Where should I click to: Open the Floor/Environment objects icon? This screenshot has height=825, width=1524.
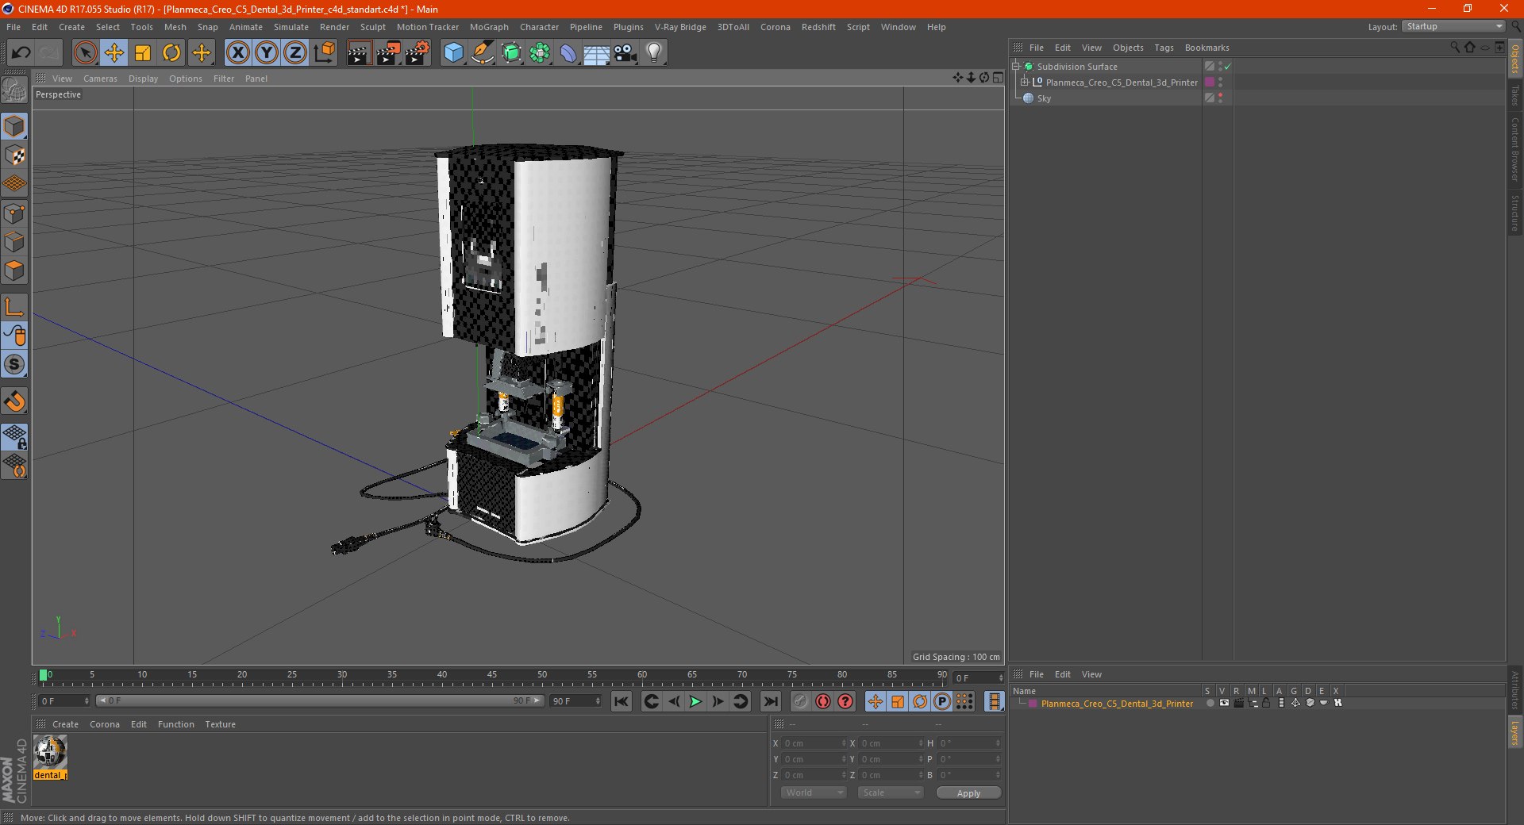point(596,53)
